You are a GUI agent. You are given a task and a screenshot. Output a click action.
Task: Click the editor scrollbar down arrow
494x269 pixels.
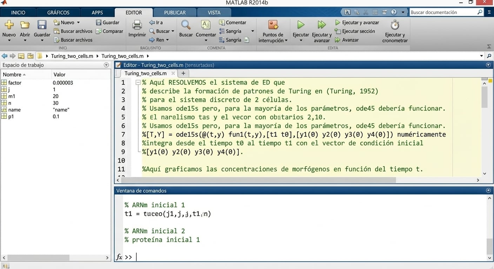pos(485,174)
